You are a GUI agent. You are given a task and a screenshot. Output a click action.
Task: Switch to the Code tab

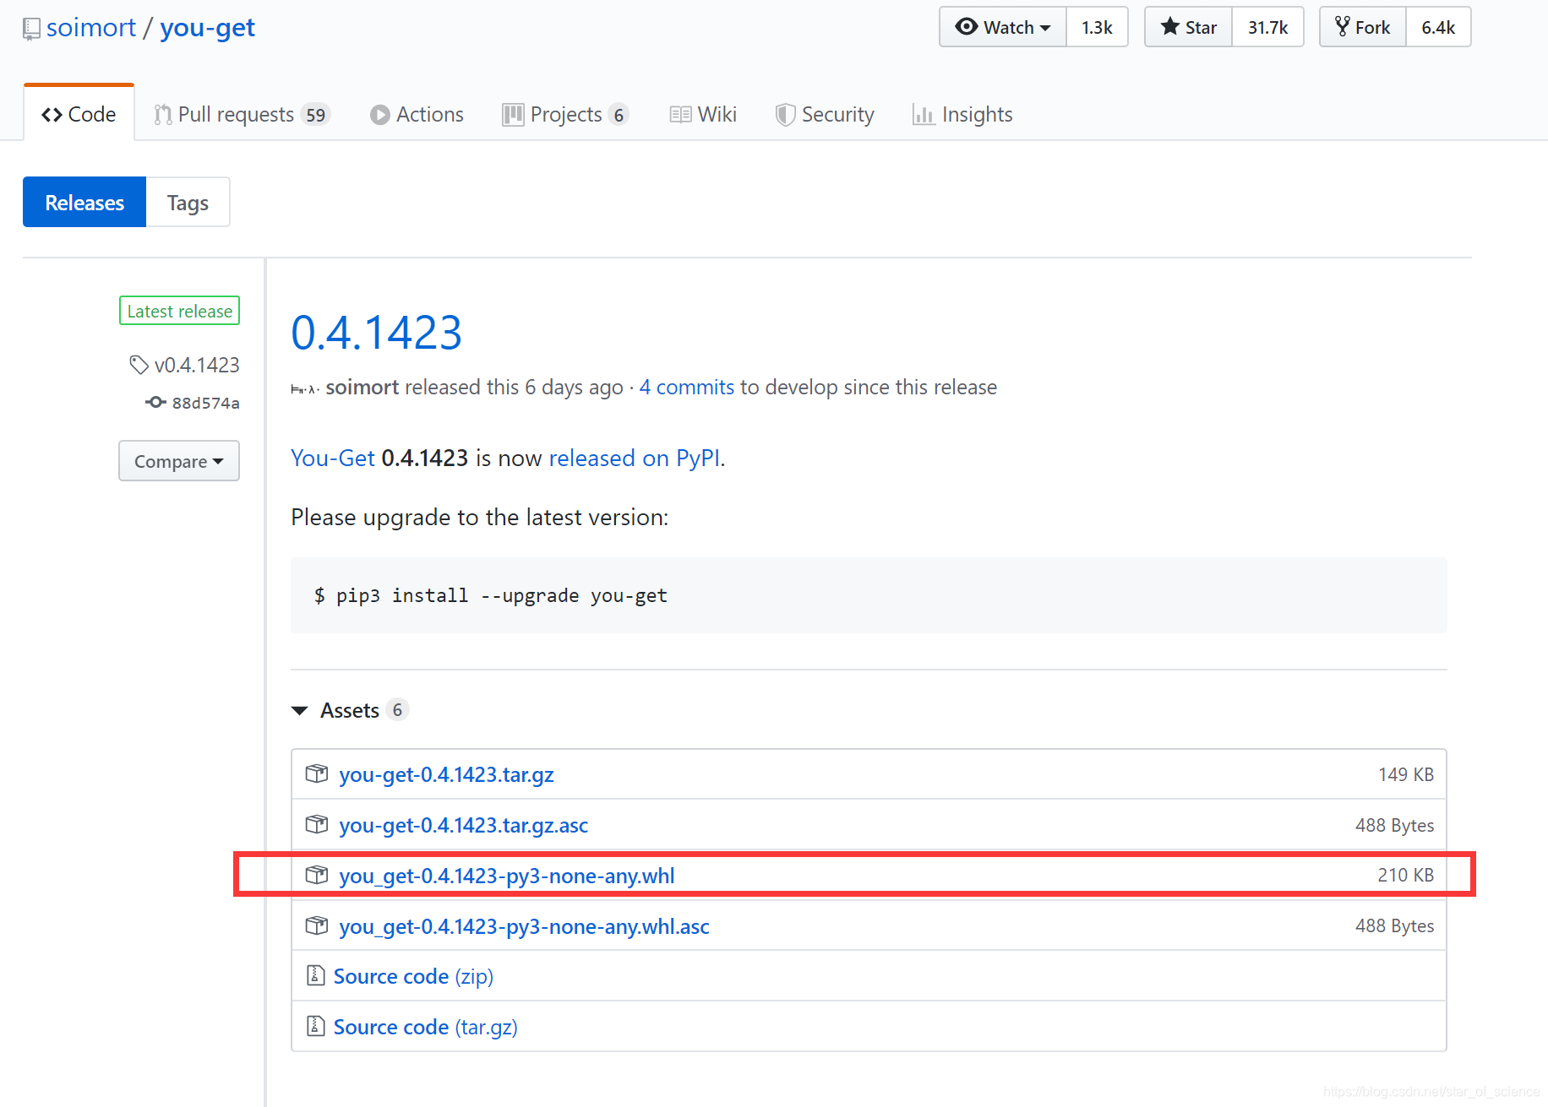coord(79,114)
